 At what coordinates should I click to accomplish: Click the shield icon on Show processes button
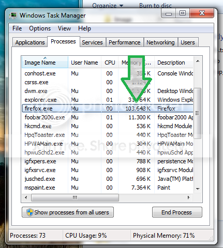pyautogui.click(x=29, y=212)
